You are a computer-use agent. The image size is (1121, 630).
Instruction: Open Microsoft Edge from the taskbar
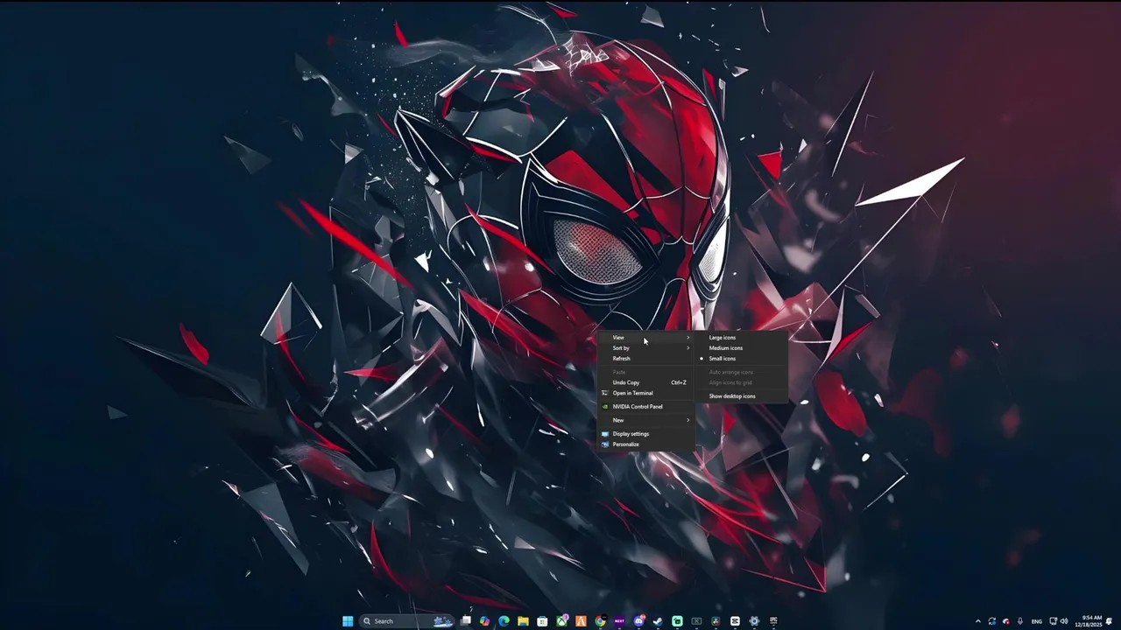(504, 621)
